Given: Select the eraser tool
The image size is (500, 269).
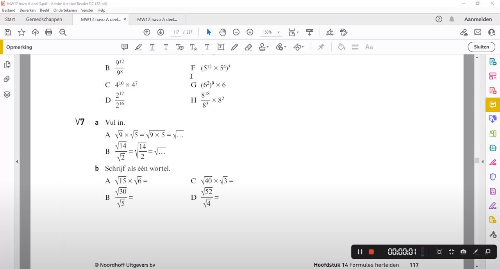Looking at the screenshot, I should tap(248, 47).
